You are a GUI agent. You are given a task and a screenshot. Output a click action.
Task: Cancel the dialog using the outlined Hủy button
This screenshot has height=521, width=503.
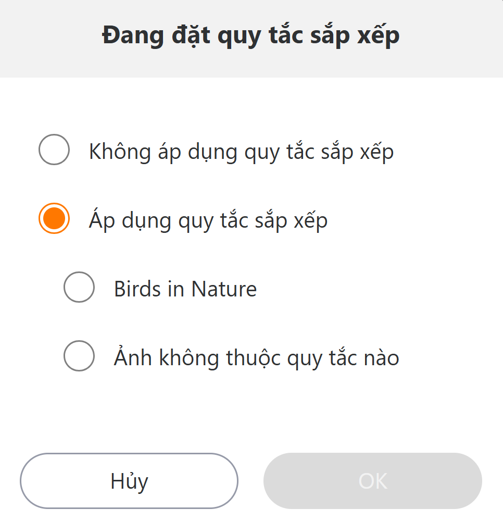[x=129, y=480]
